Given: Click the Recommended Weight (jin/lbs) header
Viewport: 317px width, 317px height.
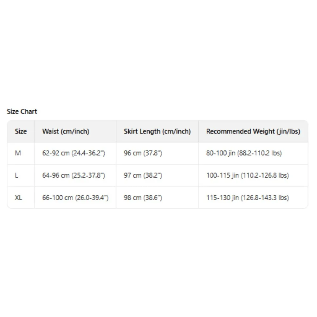Looking at the screenshot, I should click(253, 131).
